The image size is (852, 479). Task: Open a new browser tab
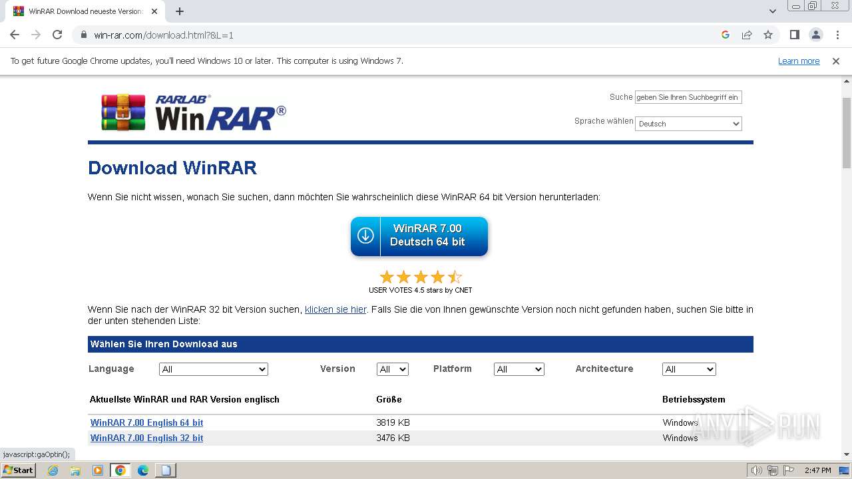[x=180, y=11]
